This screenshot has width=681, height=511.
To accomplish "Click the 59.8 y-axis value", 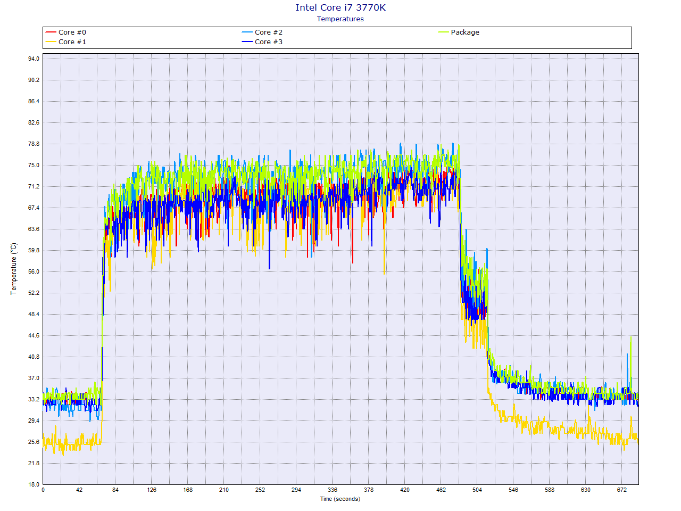I will (34, 250).
